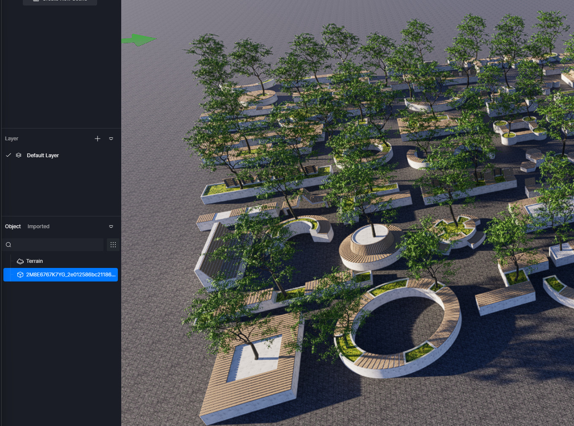
Task: Collapse the Object panel using its chevron
Action: (111, 227)
